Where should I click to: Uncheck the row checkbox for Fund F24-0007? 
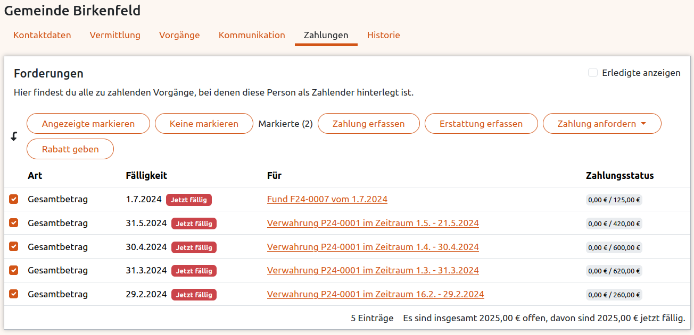13,200
